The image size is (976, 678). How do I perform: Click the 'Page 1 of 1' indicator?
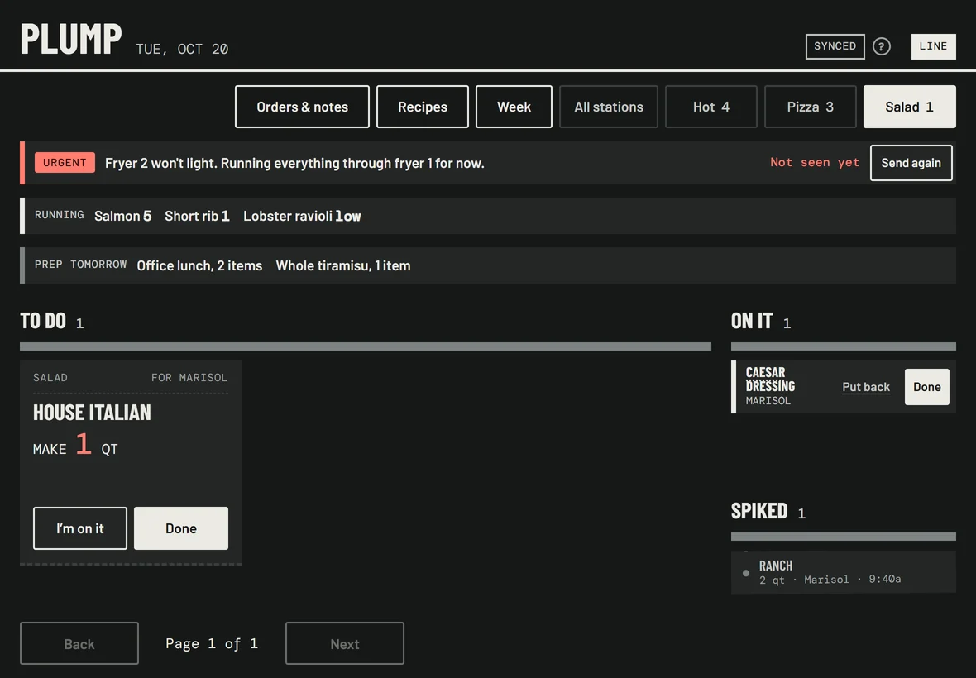pyautogui.click(x=212, y=644)
